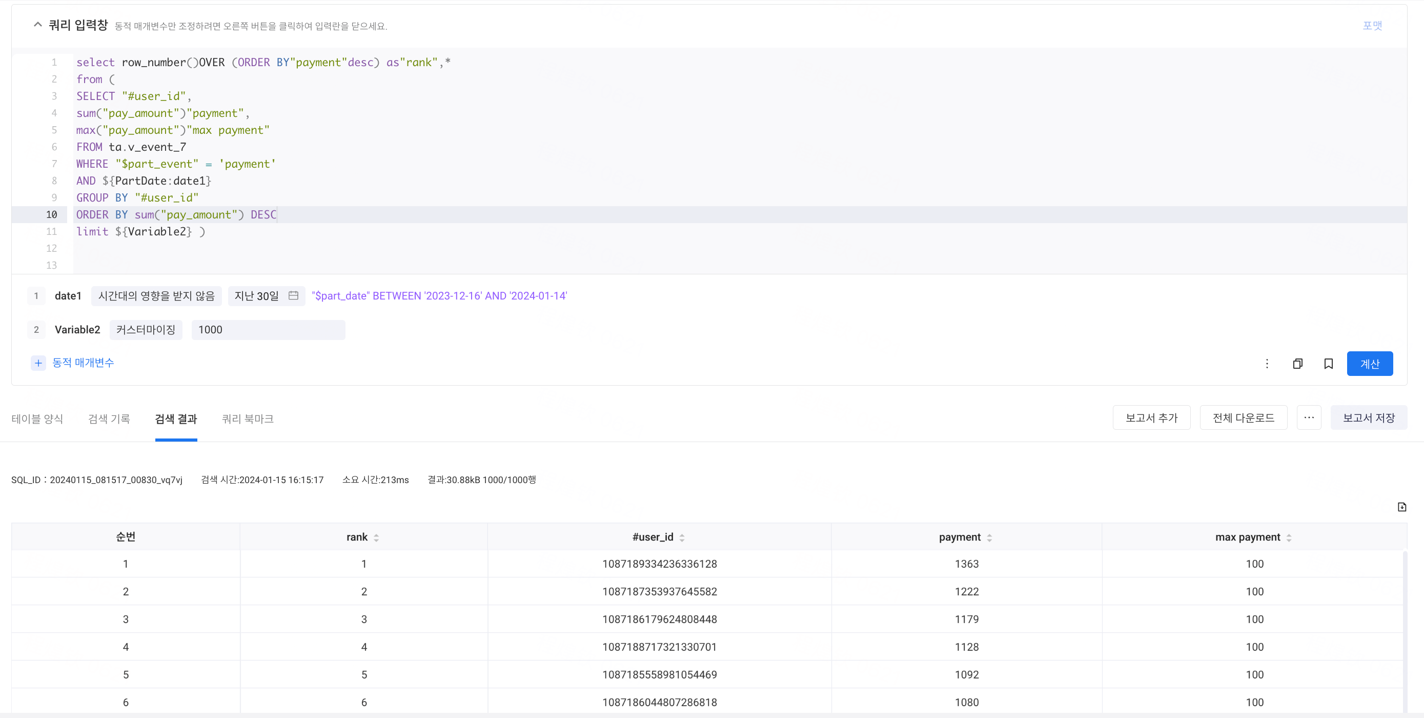The width and height of the screenshot is (1424, 718).
Task: Sort by the #user_id column arrows
Action: coord(682,537)
